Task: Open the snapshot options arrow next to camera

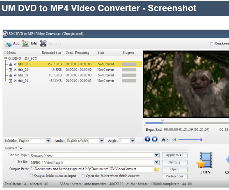Action: pyautogui.click(x=167, y=139)
